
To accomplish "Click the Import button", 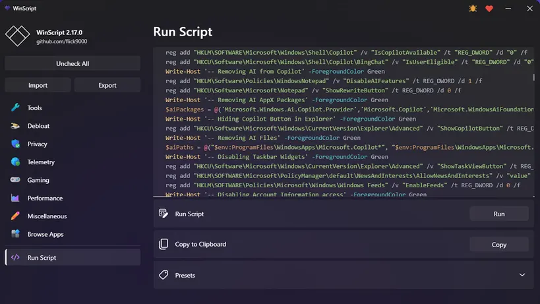I will (x=38, y=85).
